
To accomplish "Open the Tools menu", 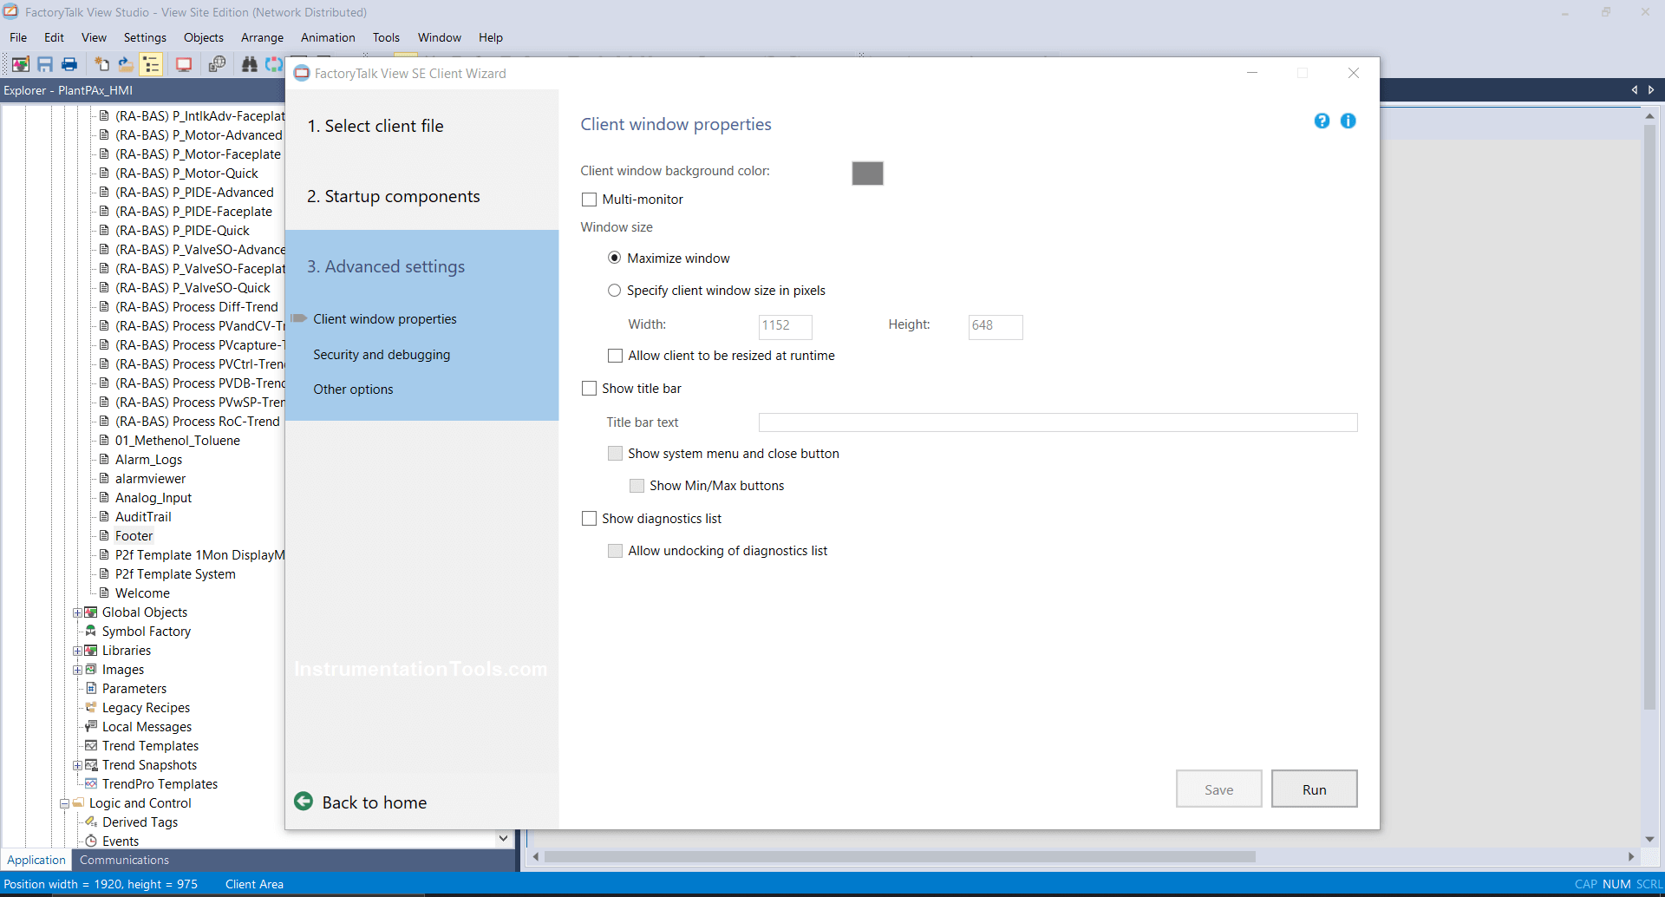I will click(x=386, y=37).
